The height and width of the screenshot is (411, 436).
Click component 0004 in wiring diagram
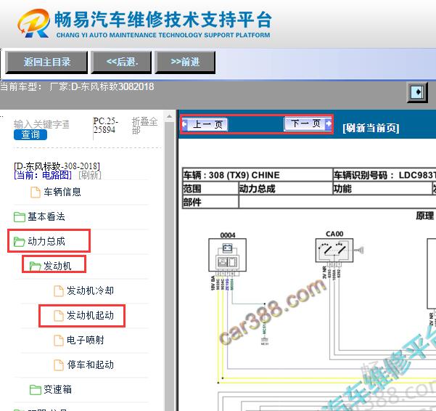(228, 255)
